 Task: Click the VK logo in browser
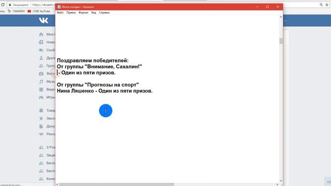pos(43,21)
